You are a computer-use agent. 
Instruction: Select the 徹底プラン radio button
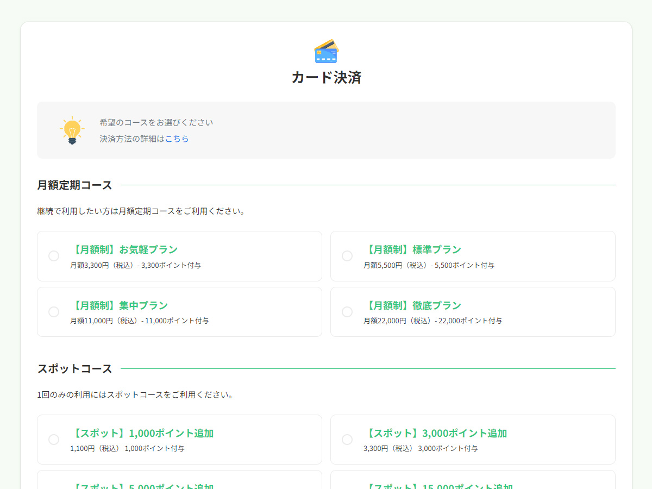(347, 311)
